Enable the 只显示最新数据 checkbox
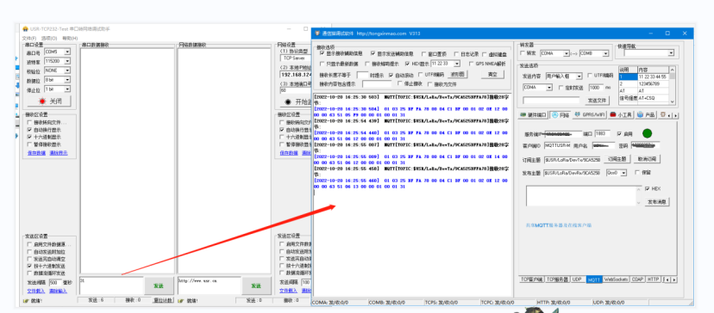Viewport: 714px width, 313px height. click(x=323, y=64)
